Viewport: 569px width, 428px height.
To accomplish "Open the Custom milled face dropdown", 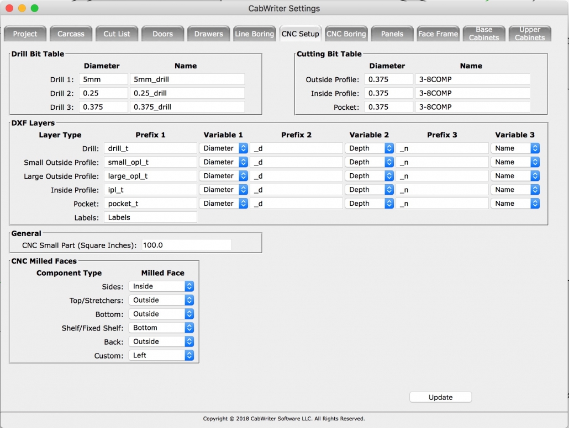I will 161,355.
